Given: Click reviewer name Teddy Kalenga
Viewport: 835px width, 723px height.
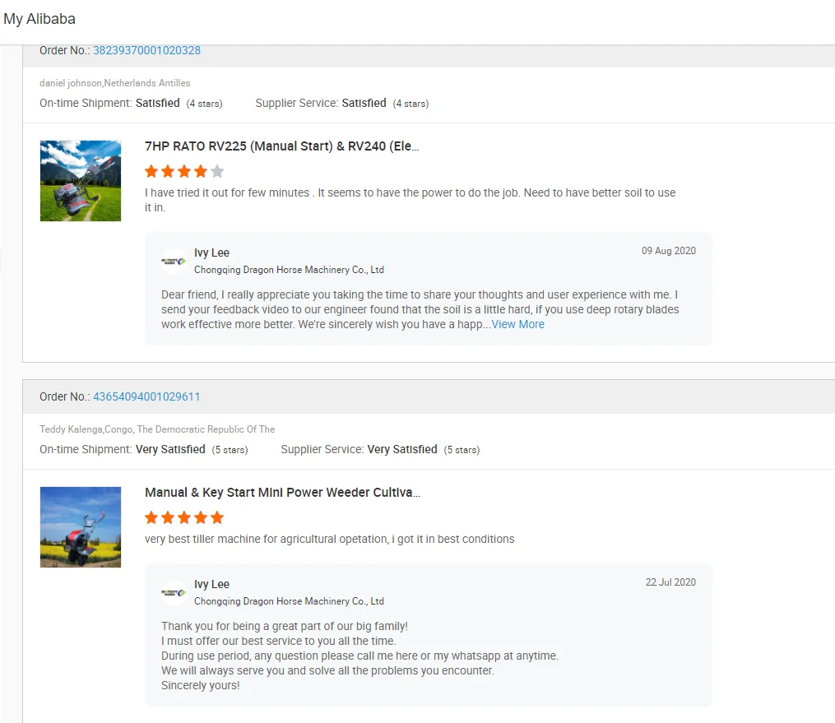Looking at the screenshot, I should point(69,429).
